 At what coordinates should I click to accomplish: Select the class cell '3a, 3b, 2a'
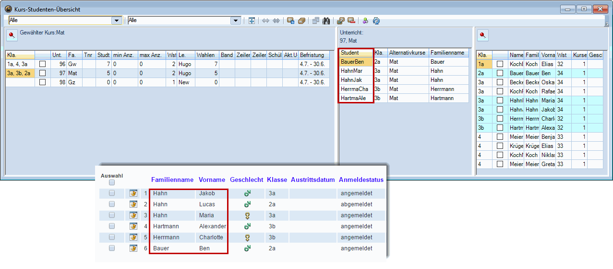pos(20,73)
